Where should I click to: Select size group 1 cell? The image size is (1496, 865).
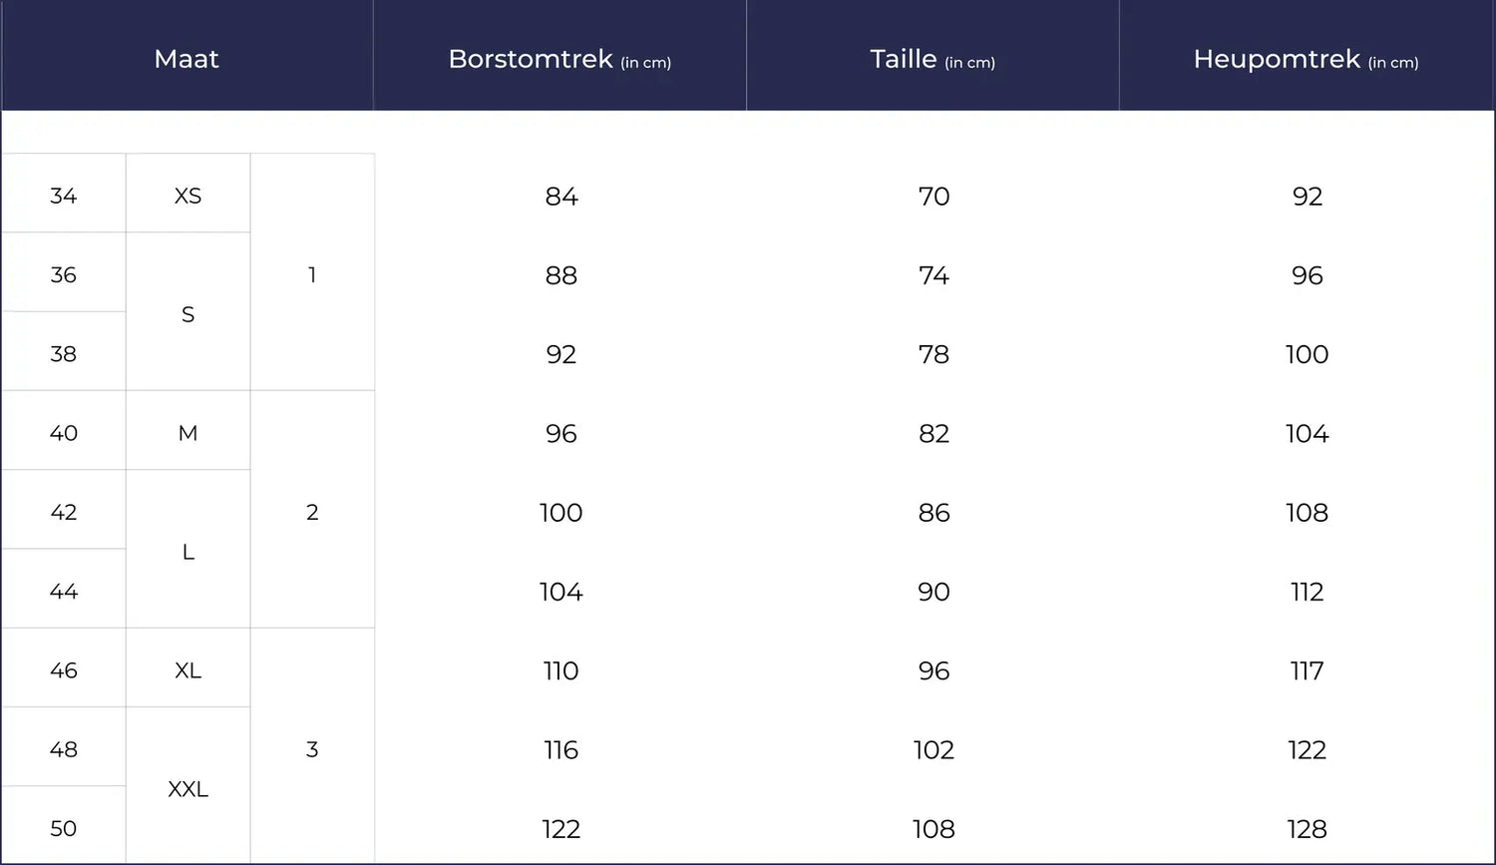[312, 274]
